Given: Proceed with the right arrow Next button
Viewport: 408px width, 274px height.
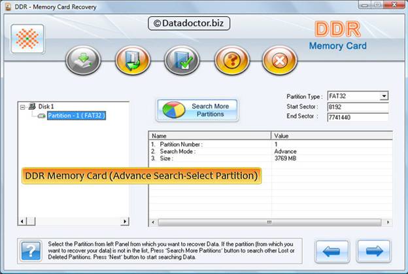Looking at the screenshot, I should [373, 251].
